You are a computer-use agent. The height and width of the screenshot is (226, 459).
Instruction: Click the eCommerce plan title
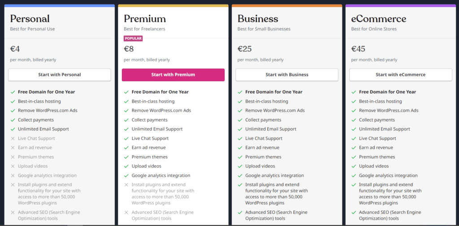(379, 19)
